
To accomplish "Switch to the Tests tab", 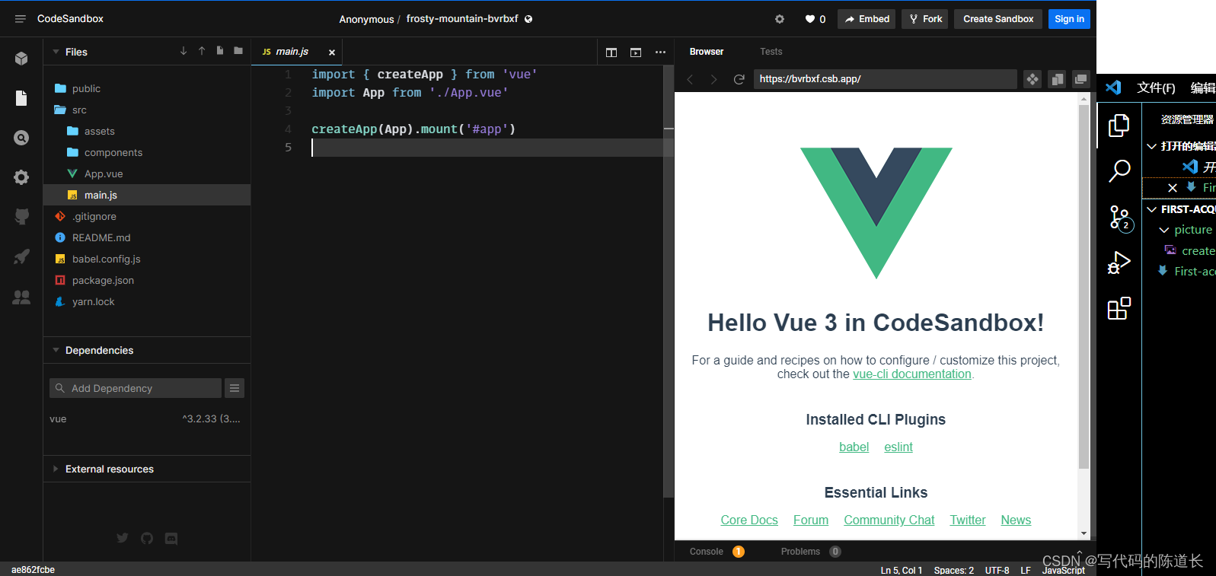I will 771,52.
